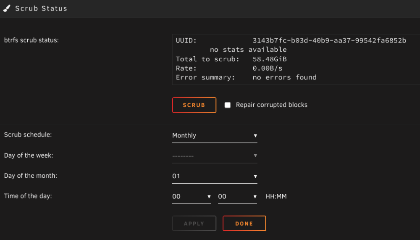Screen dimensions: 420x240
Task: Click the 'Time of the day:' label
Action: [28, 196]
